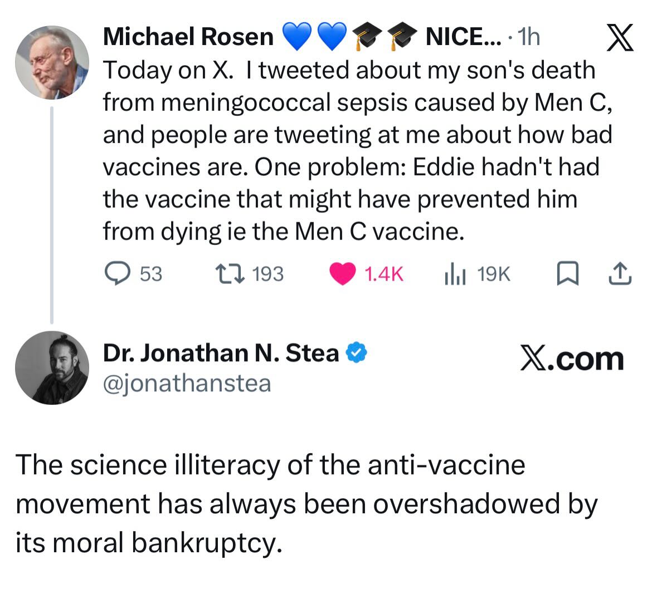652x589 pixels.
Task: Select the @jonathanstea username handle
Action: click(x=187, y=382)
